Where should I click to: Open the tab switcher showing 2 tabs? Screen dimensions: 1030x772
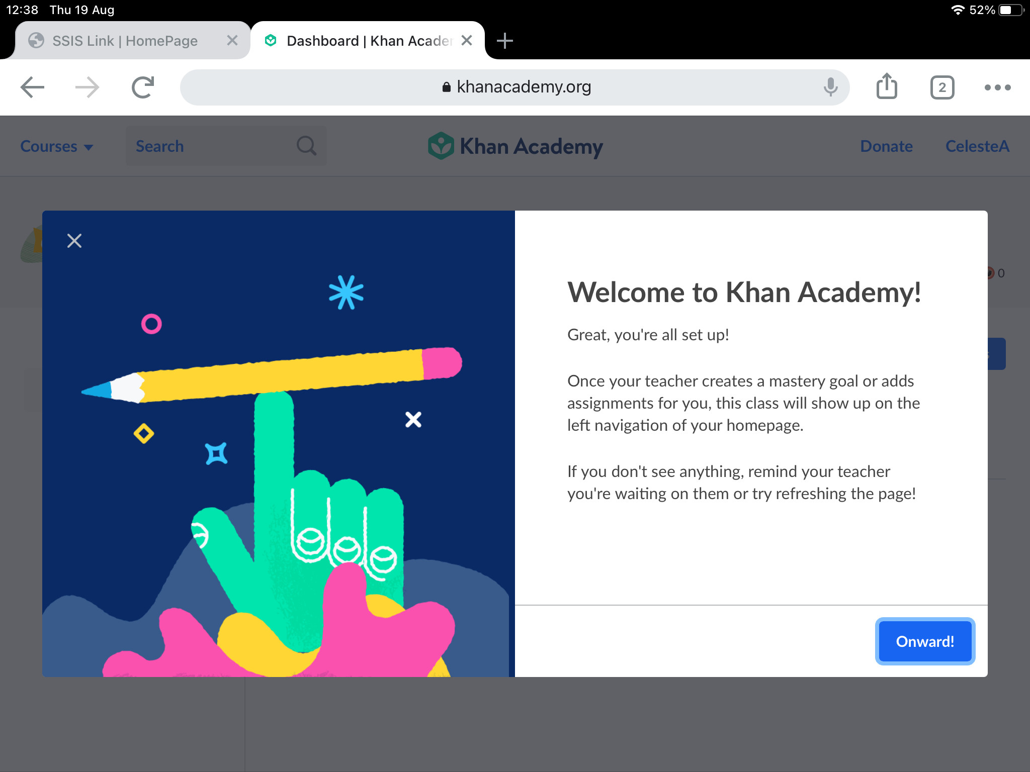(942, 87)
